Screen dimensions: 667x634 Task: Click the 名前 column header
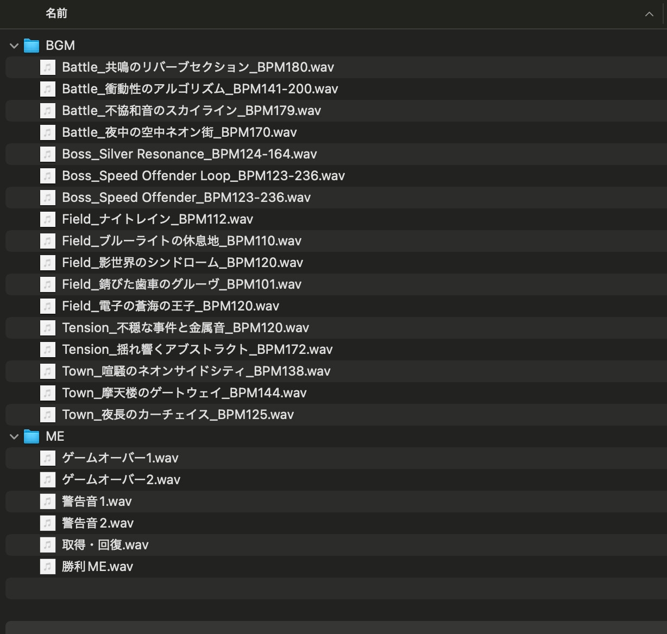pyautogui.click(x=56, y=14)
